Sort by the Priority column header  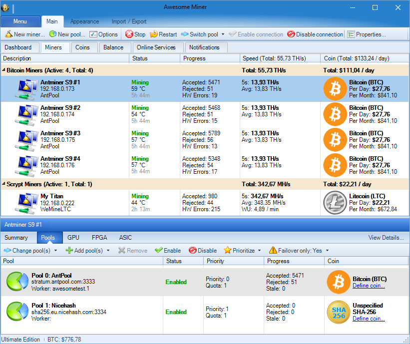(234, 261)
